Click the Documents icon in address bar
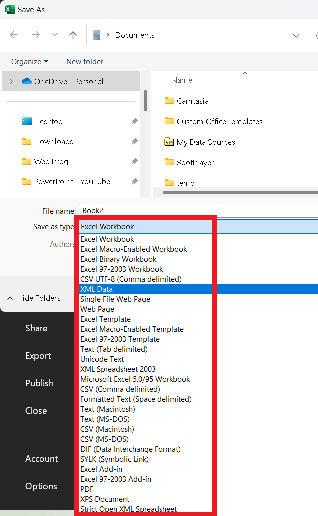The image size is (318, 516). pos(97,35)
